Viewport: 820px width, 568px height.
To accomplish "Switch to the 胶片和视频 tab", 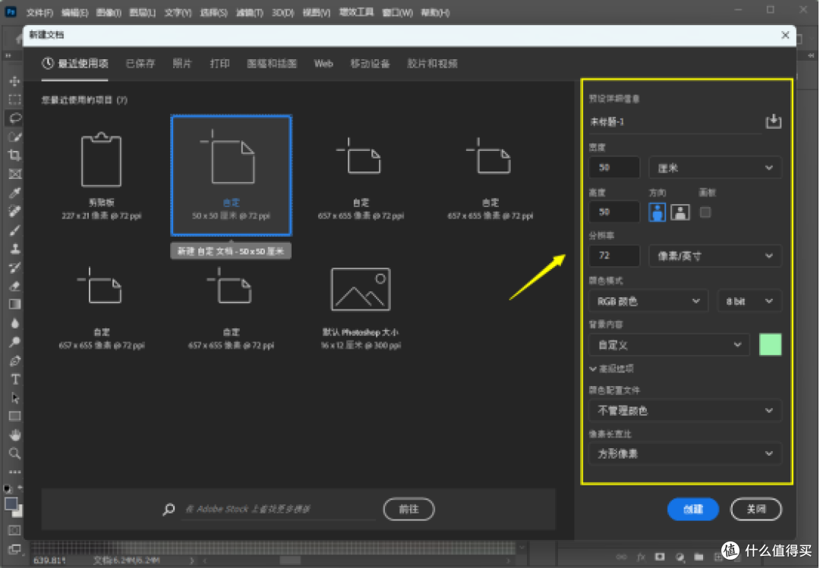I will [x=432, y=64].
